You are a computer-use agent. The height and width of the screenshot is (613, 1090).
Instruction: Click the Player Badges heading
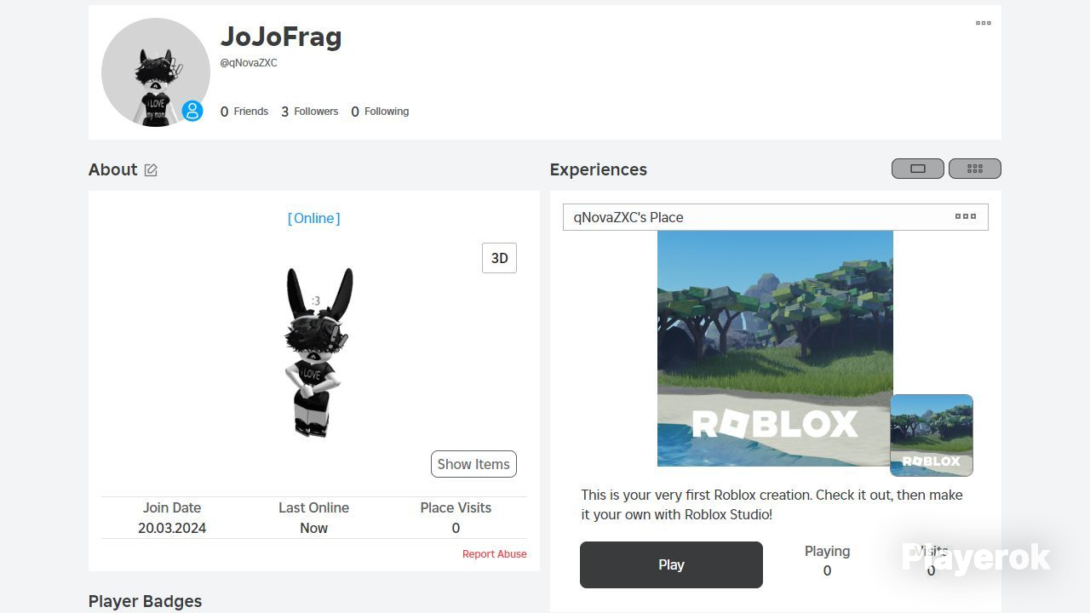(x=146, y=601)
